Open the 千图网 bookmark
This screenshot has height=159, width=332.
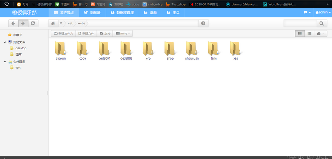coord(63,4)
